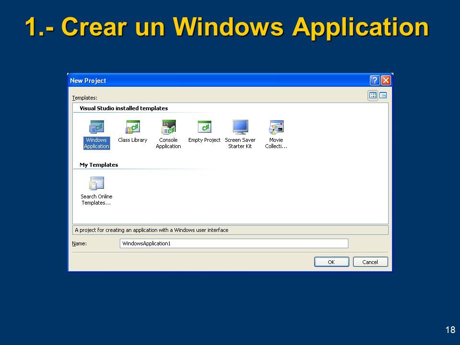The width and height of the screenshot is (460, 345).
Task: Select the Movie Collection template icon
Action: [276, 127]
